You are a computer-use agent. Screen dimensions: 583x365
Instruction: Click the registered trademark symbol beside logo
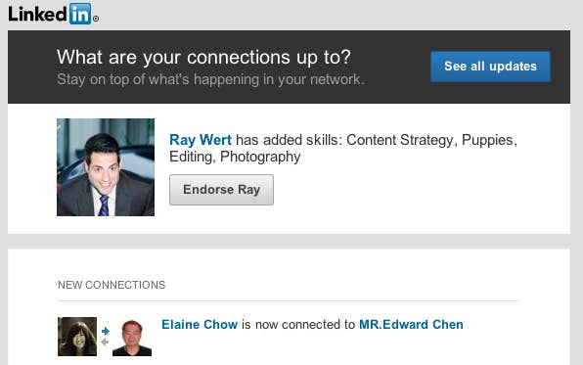96,19
